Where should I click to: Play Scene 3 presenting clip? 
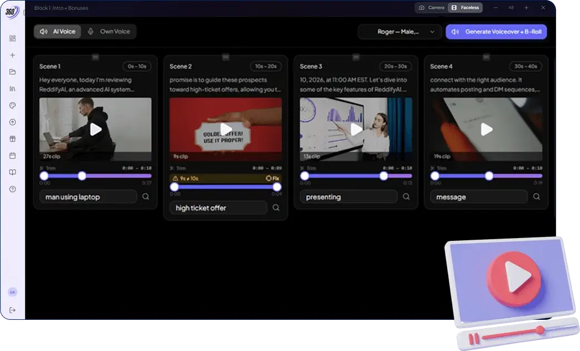356,130
